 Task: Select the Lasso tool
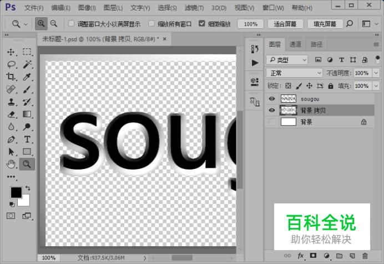11,64
